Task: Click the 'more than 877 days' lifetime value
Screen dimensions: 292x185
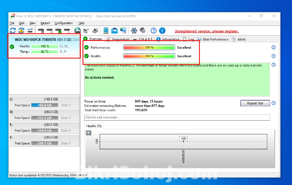Action: 150,106
